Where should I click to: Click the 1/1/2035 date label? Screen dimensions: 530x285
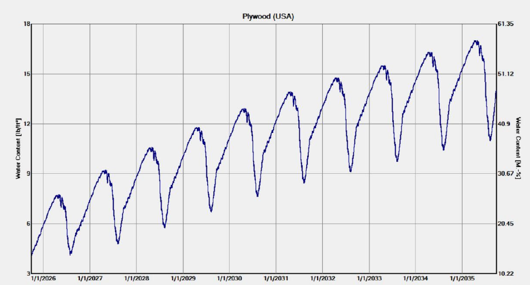463,279
